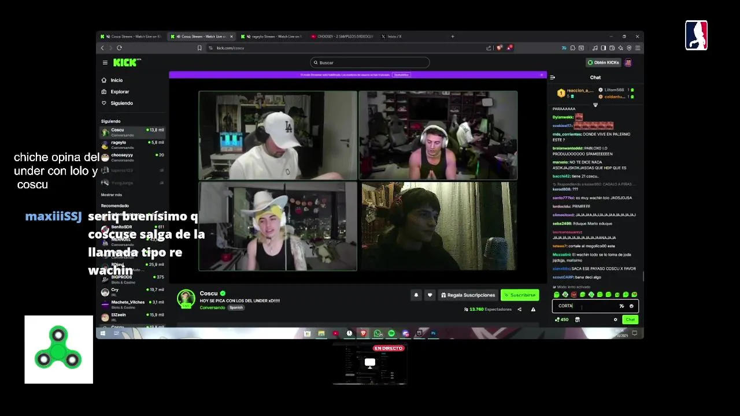Click the share stream icon
740x416 pixels.
click(519, 310)
